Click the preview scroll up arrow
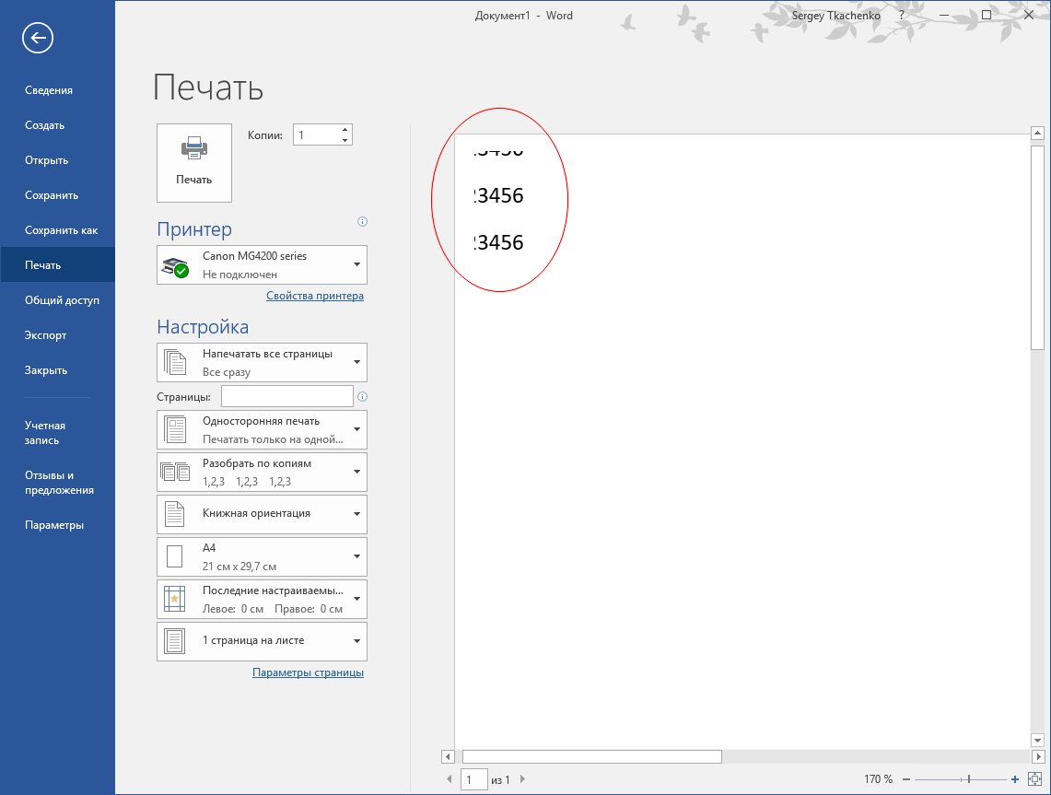Screen dimensions: 1051x795 [1037, 134]
